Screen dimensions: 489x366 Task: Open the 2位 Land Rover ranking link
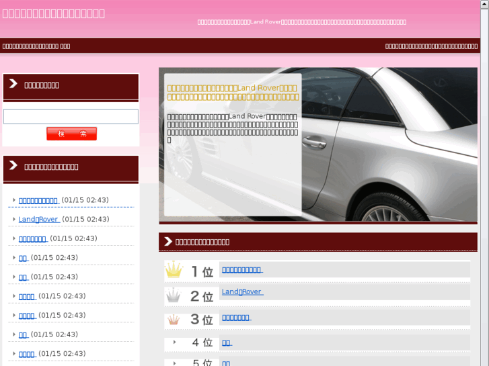(x=242, y=292)
